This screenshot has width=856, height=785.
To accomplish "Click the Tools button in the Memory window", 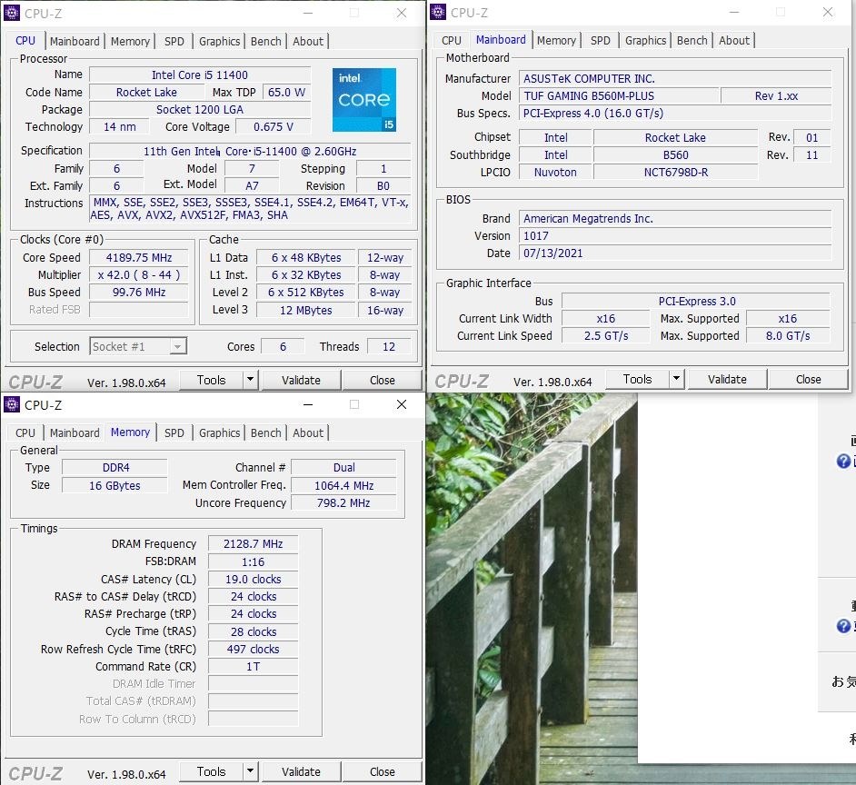I will pos(211,771).
